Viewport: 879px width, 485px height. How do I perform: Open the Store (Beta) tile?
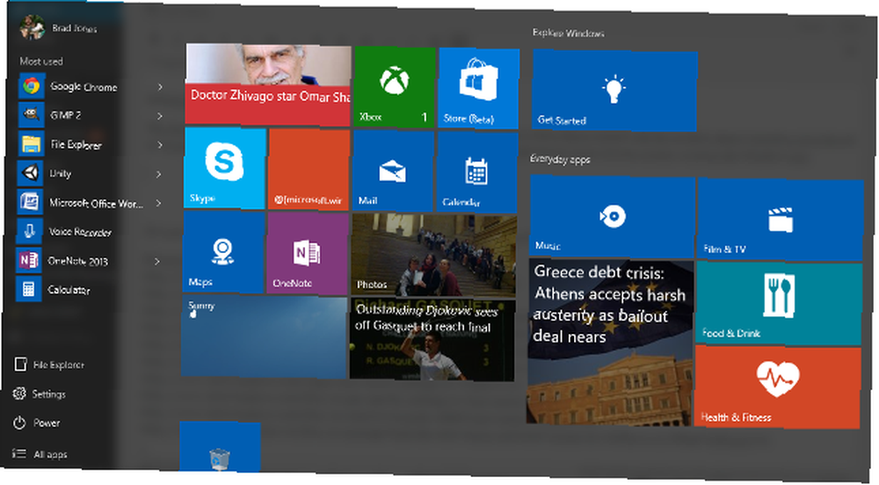tap(479, 88)
